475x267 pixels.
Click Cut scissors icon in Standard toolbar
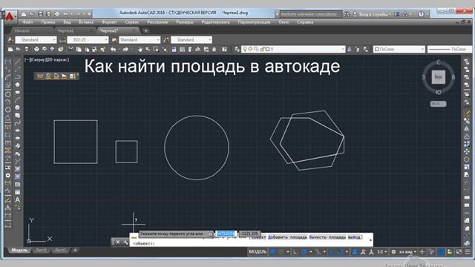click(x=71, y=49)
